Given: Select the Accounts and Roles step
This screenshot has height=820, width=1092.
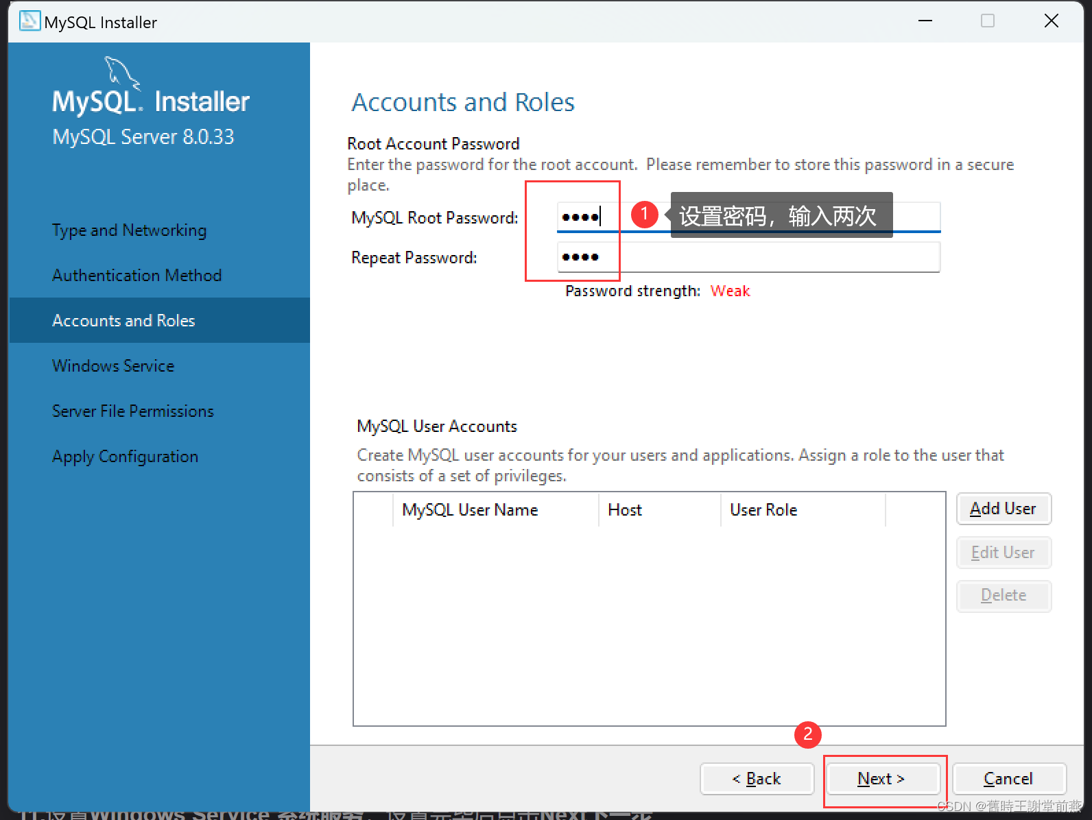Looking at the screenshot, I should [x=123, y=321].
